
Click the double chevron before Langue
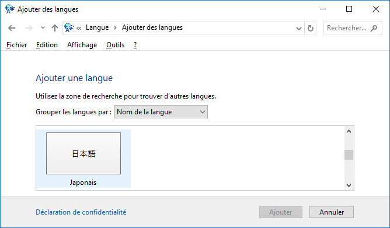tap(79, 28)
